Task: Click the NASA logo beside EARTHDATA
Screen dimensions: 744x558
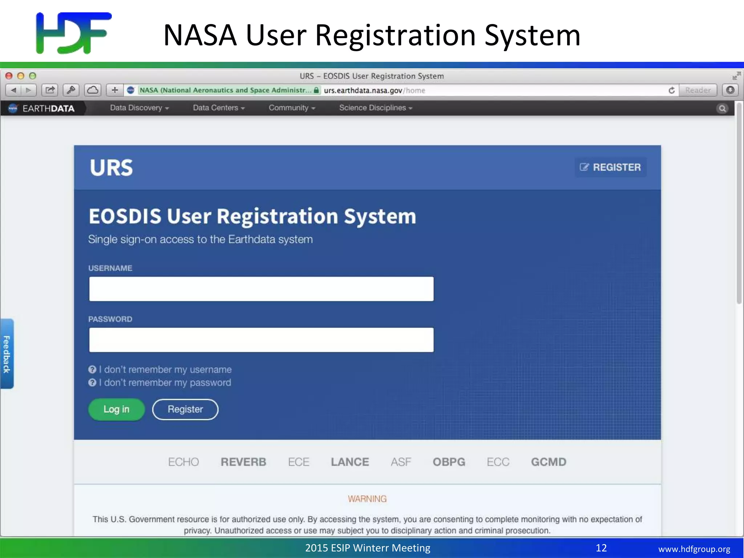Action: (13, 108)
